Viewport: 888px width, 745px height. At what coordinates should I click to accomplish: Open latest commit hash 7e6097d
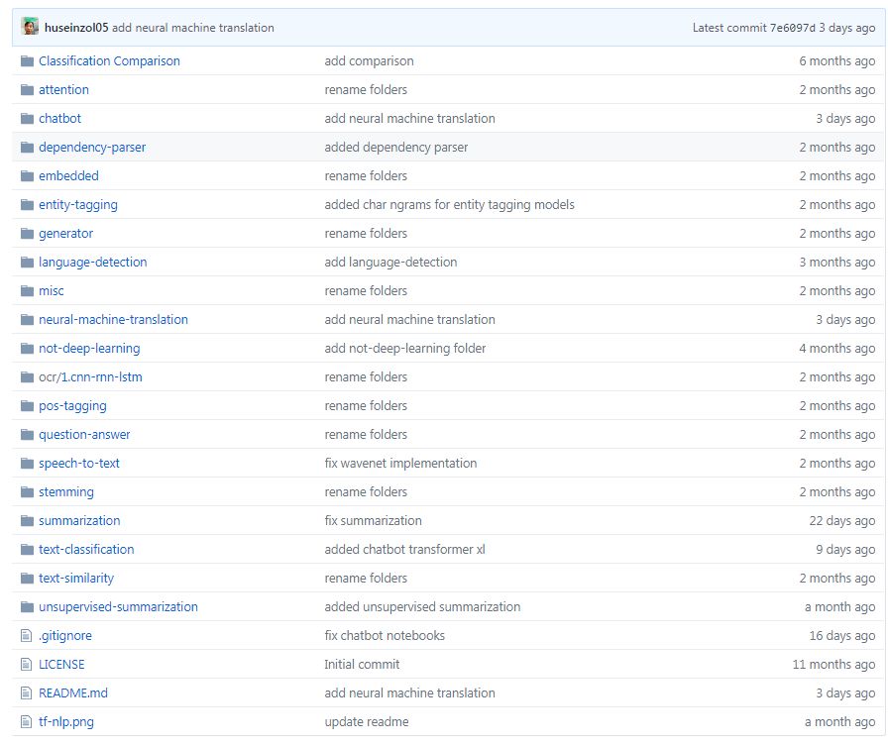click(x=792, y=27)
